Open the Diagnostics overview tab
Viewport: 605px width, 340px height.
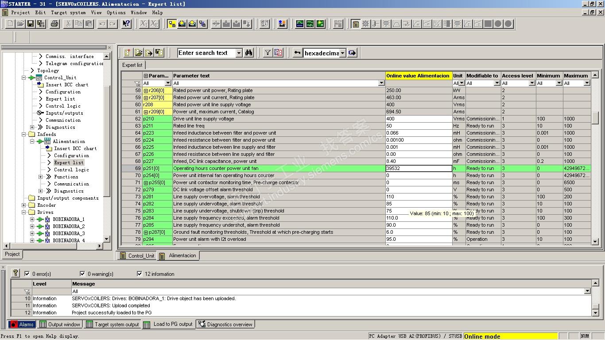tap(225, 324)
